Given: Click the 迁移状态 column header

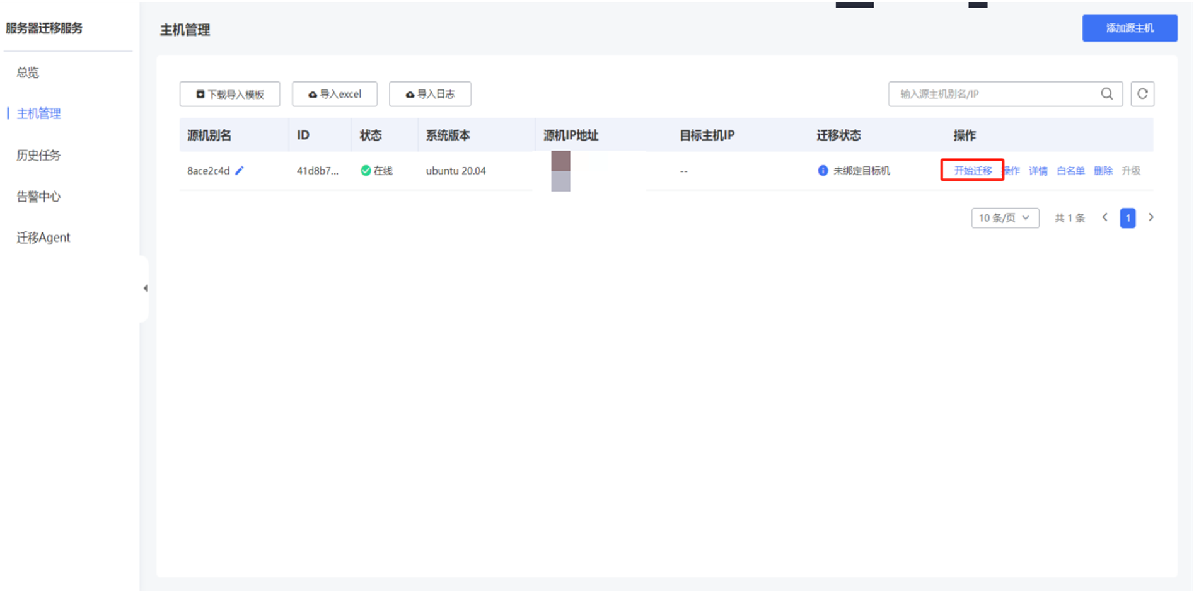Looking at the screenshot, I should coord(838,135).
